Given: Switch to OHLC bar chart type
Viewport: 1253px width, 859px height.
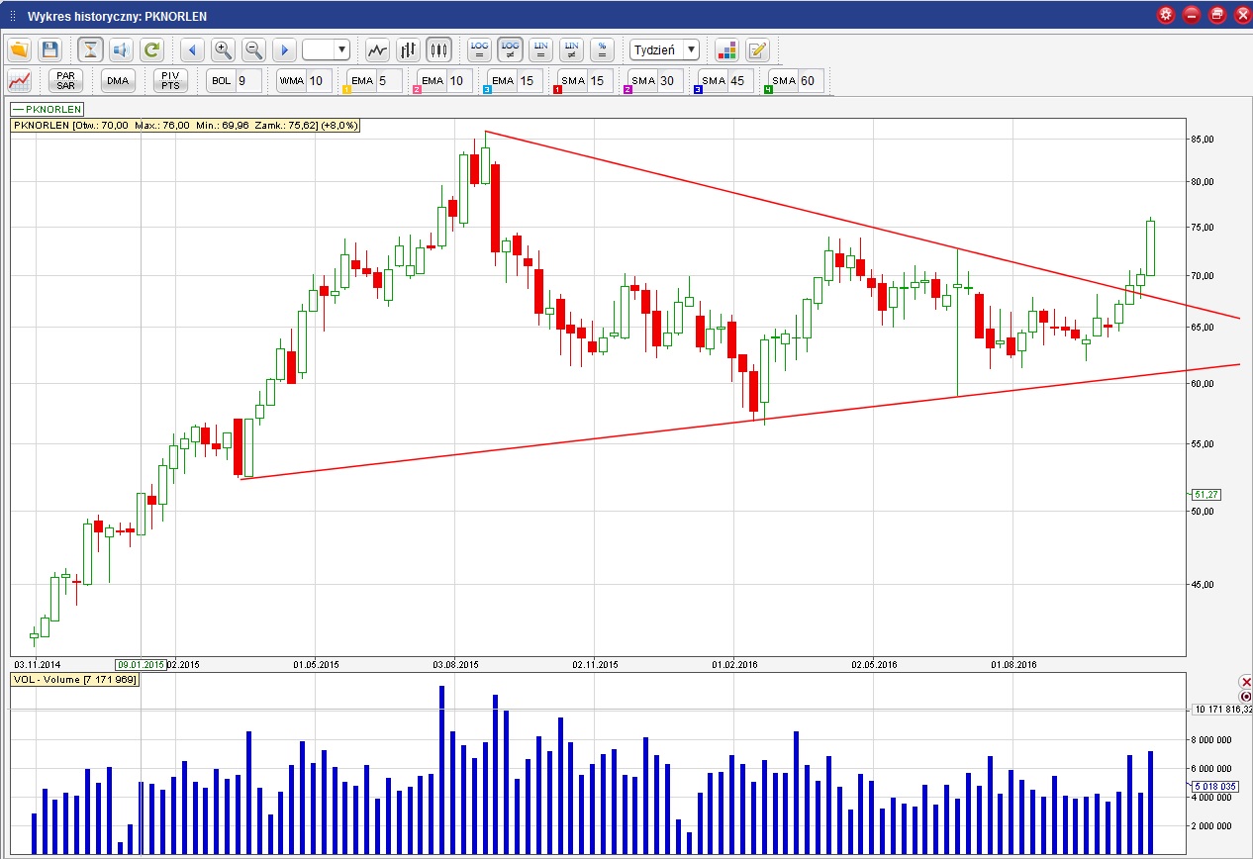Looking at the screenshot, I should click(x=408, y=49).
